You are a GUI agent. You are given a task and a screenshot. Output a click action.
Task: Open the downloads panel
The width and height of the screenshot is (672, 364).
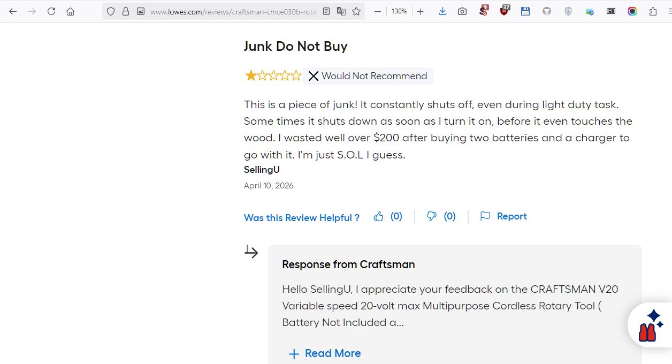point(442,11)
